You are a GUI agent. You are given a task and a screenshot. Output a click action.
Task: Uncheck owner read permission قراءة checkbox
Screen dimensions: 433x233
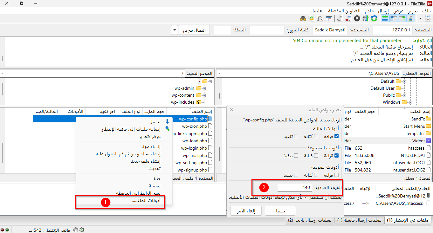[336, 136]
